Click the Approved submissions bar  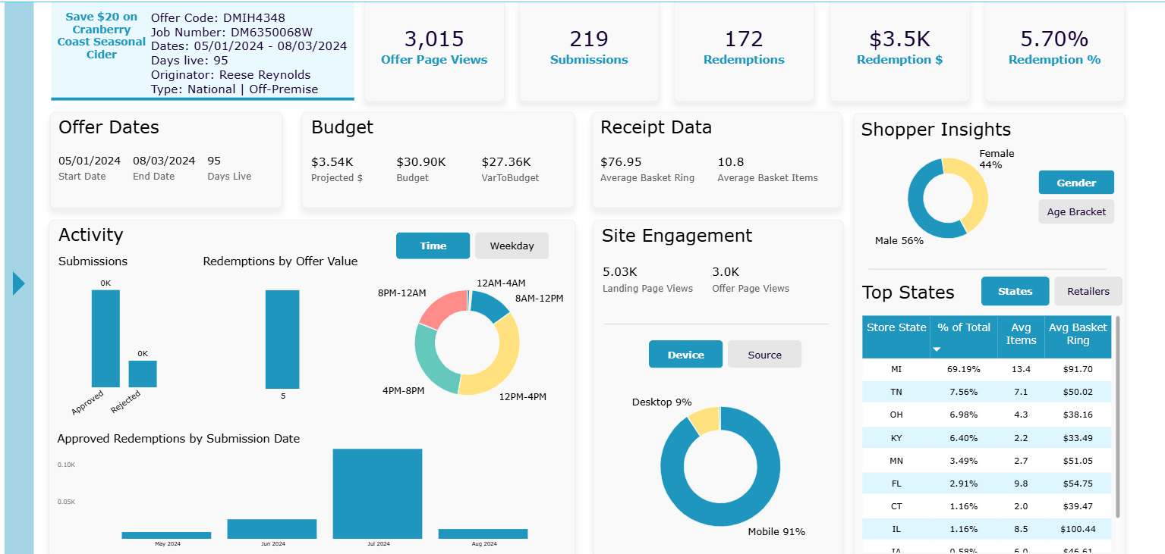(x=105, y=339)
